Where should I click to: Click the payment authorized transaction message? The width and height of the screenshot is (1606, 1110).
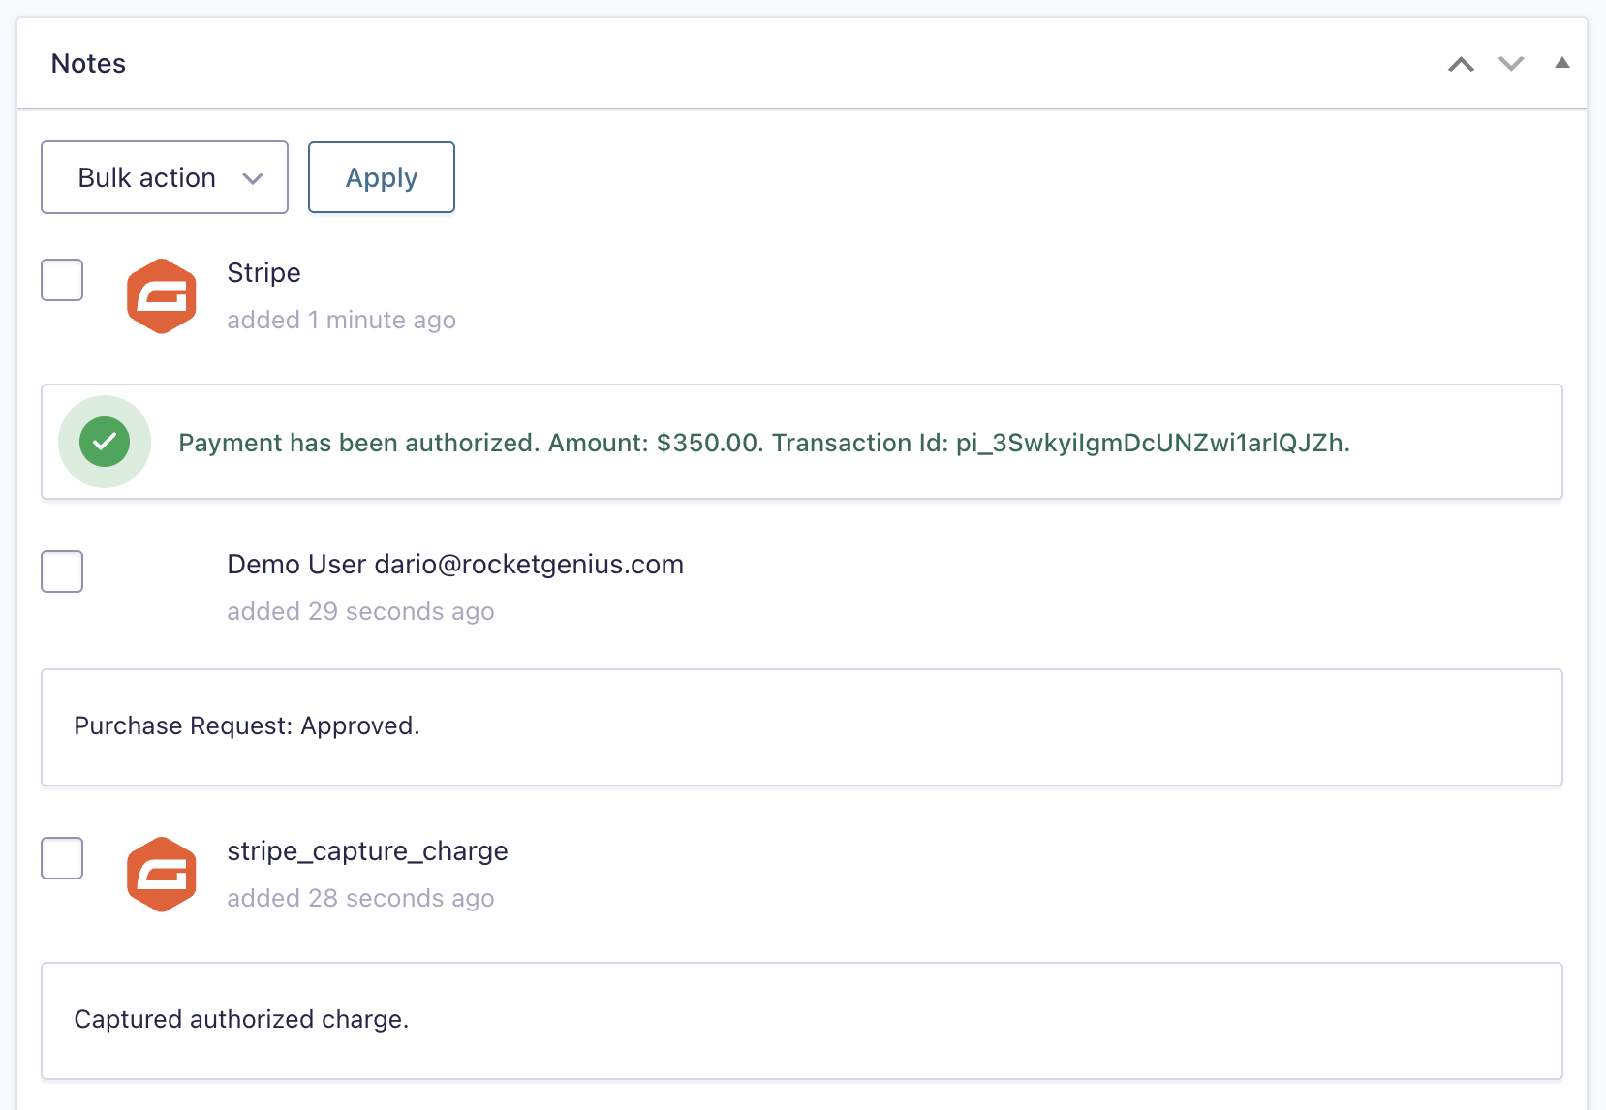tap(763, 443)
